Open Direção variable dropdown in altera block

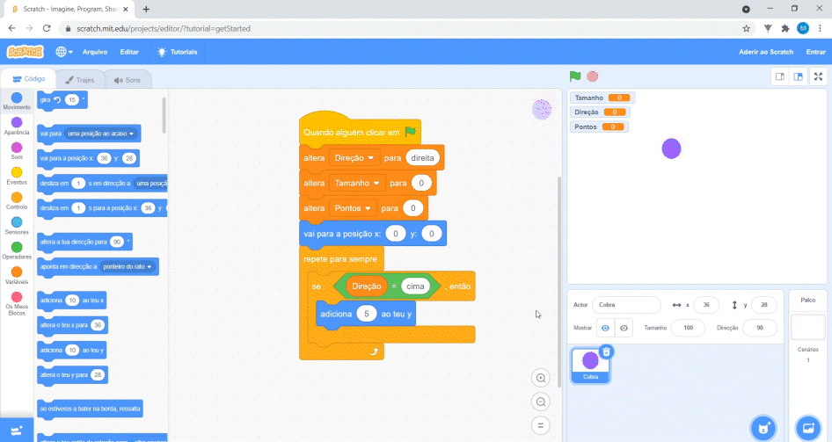pos(354,158)
